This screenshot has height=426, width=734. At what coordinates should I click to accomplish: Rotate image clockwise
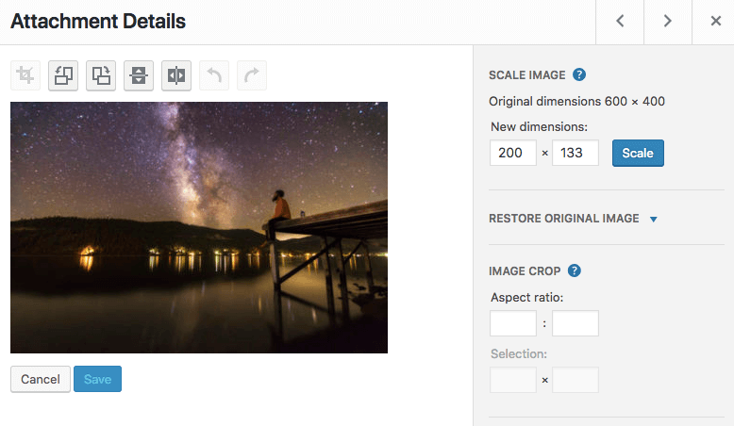tap(101, 75)
